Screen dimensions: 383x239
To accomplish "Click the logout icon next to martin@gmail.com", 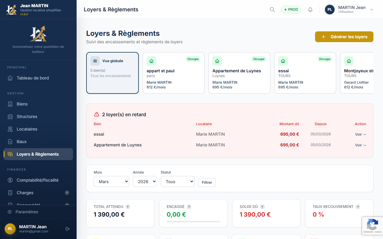I will tap(67, 229).
